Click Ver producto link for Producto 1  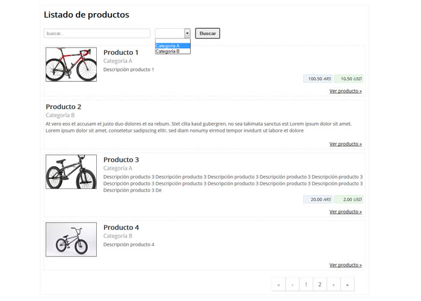[x=346, y=91]
